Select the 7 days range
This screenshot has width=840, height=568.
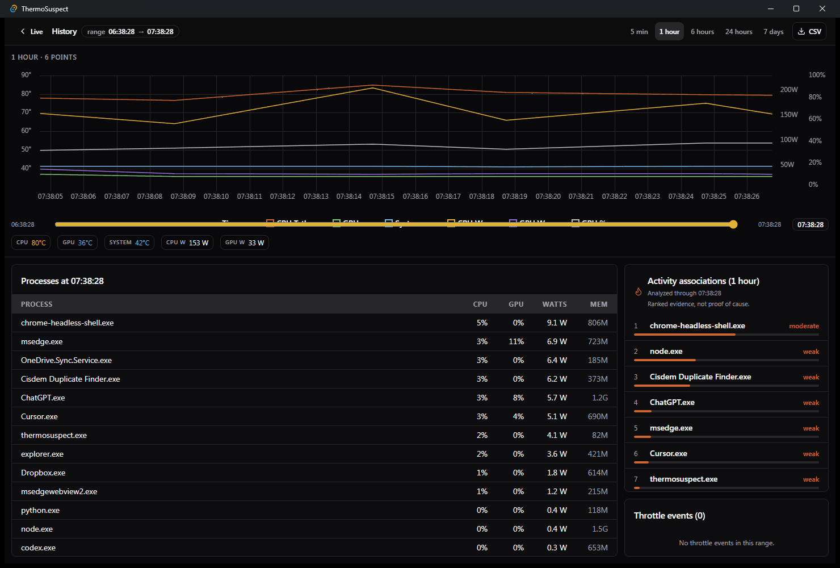(774, 32)
